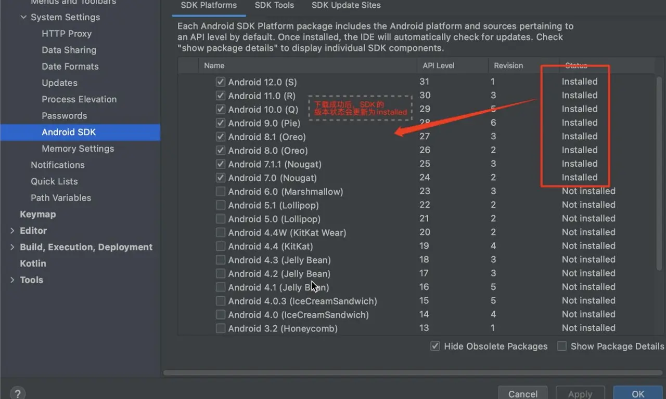Screen dimensions: 666x399
Task: Open Memory Settings in sidebar
Action: [78, 149]
